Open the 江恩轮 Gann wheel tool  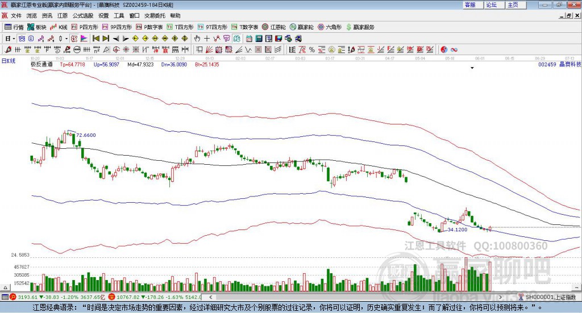click(x=274, y=27)
